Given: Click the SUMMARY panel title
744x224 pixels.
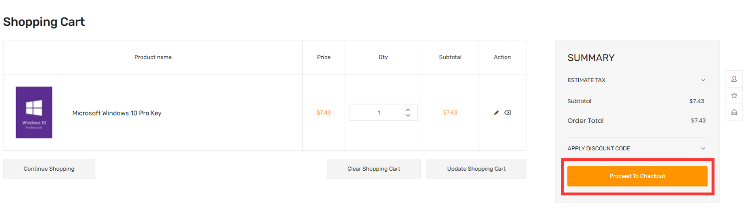Looking at the screenshot, I should pos(591,58).
